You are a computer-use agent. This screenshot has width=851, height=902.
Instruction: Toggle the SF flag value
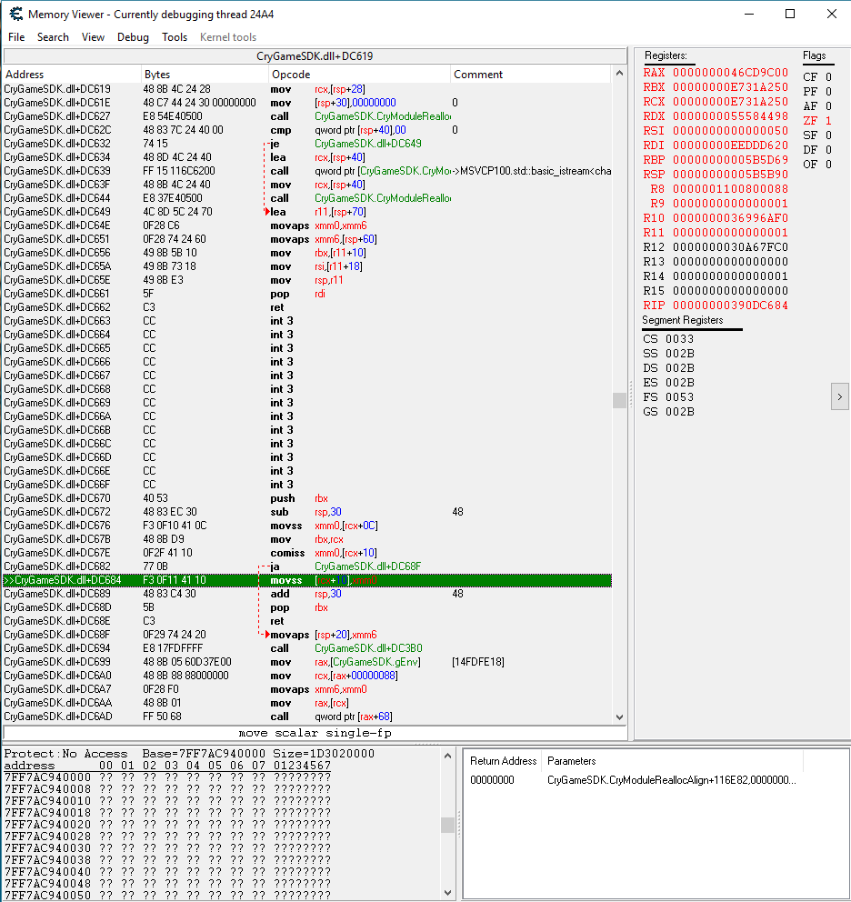827,135
